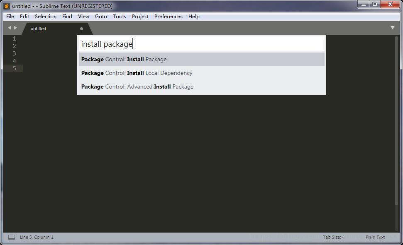Open the Selection menu
The image size is (403, 245).
(46, 17)
